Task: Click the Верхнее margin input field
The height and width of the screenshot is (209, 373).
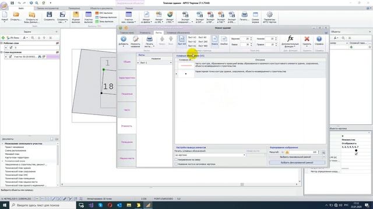Action: coord(245,39)
